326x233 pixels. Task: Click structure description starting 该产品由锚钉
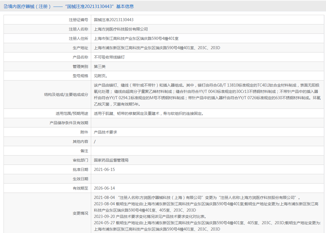207,95
